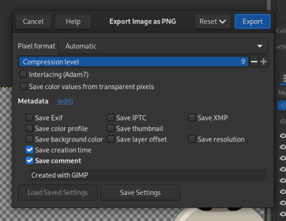286x221 pixels.
Task: Click the Metadata (edit) link
Action: point(65,101)
